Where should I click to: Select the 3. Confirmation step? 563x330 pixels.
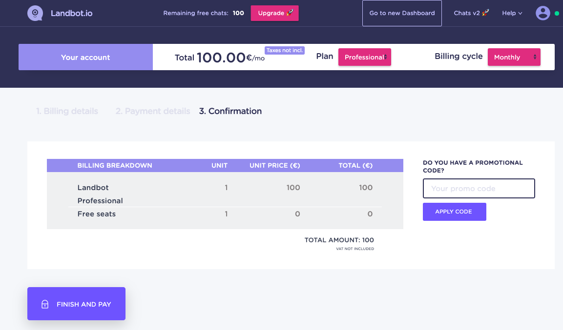pyautogui.click(x=230, y=111)
